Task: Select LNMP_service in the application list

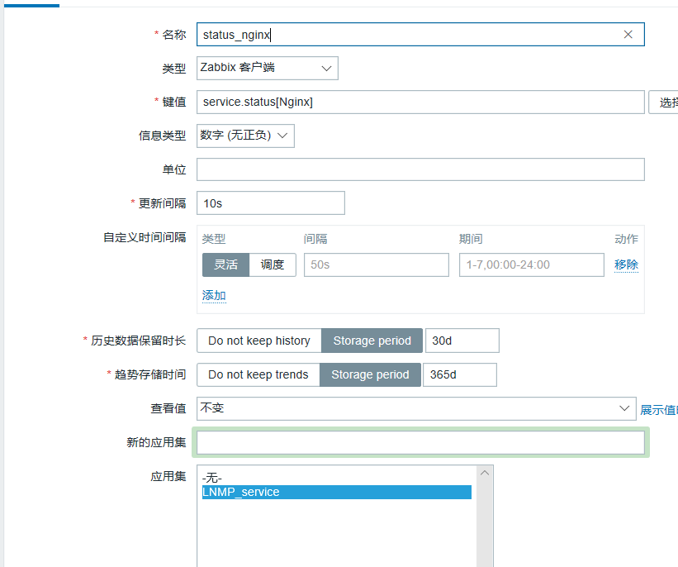Action: (x=336, y=492)
